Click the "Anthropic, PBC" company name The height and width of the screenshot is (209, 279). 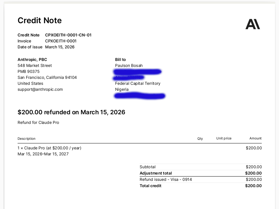click(x=32, y=60)
